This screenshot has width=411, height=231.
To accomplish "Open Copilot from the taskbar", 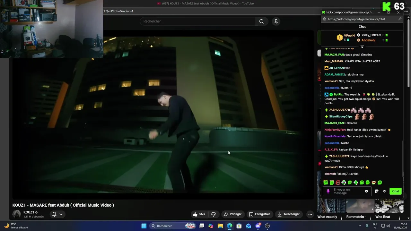I will point(211,226).
